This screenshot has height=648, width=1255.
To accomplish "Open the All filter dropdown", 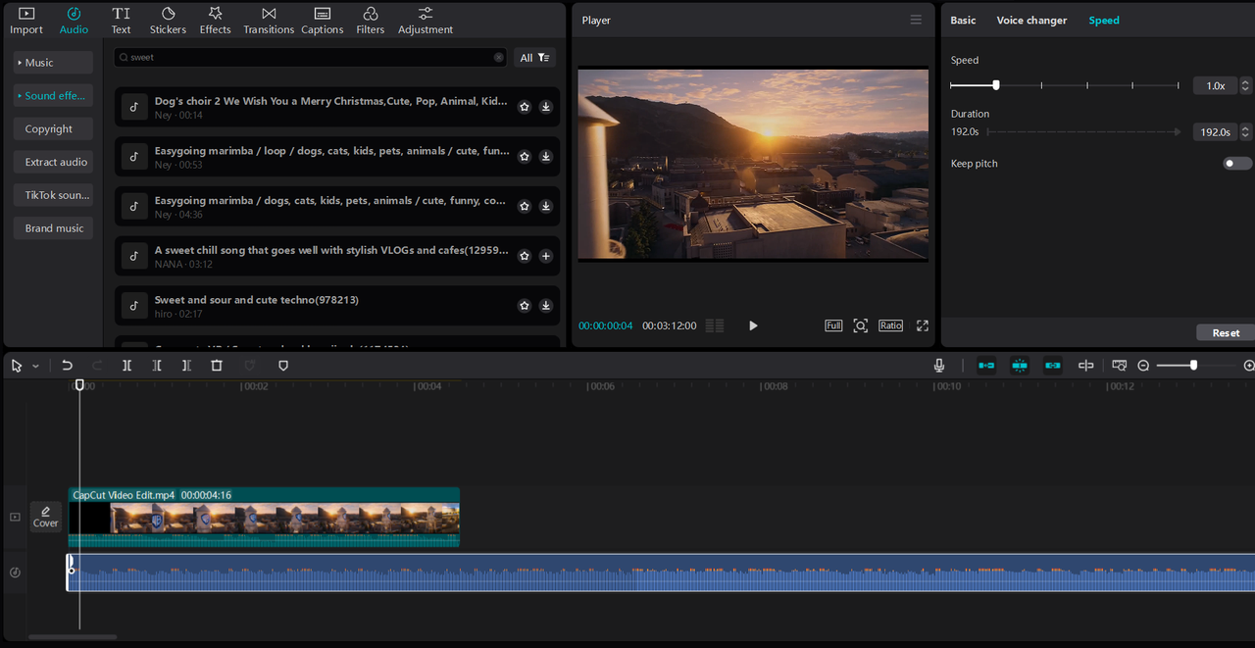I will tap(534, 58).
